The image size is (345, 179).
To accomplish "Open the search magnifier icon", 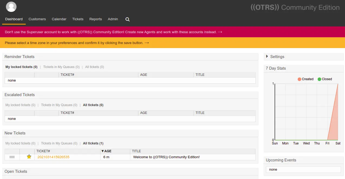I will click(128, 19).
